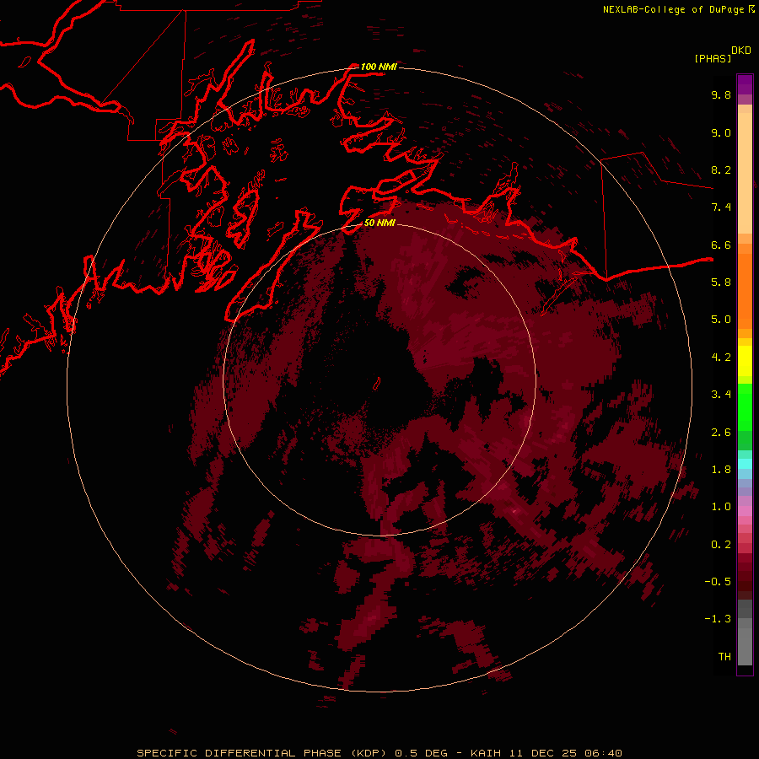This screenshot has height=759, width=759.
Task: Click the 0.5 DEG elevation text in footer
Action: pyautogui.click(x=423, y=753)
